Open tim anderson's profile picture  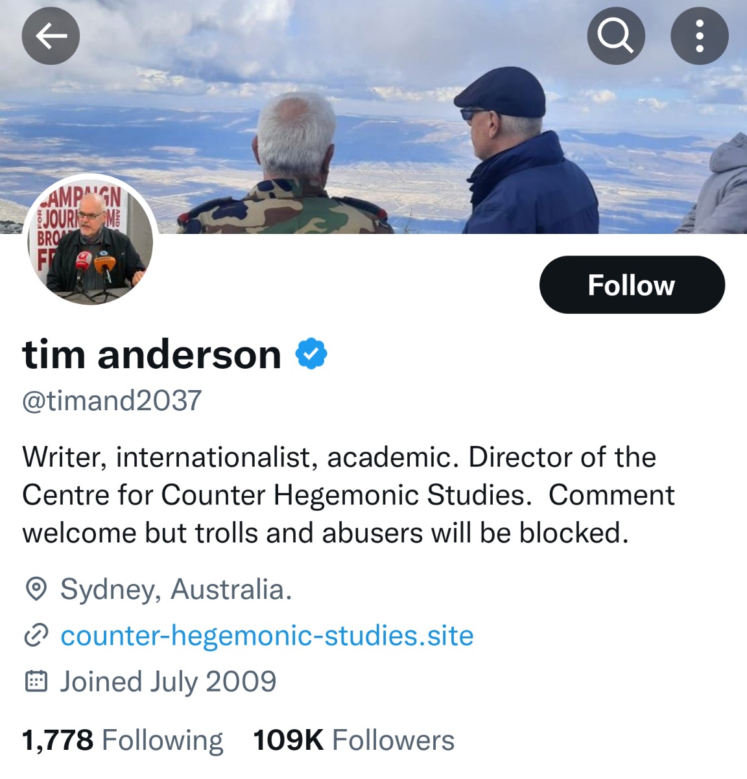(90, 240)
